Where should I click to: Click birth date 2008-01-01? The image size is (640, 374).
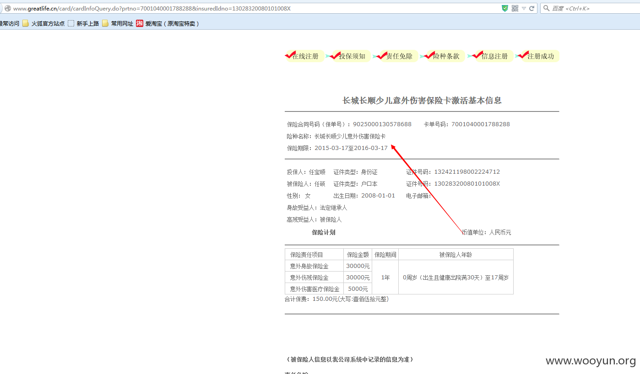(x=378, y=196)
